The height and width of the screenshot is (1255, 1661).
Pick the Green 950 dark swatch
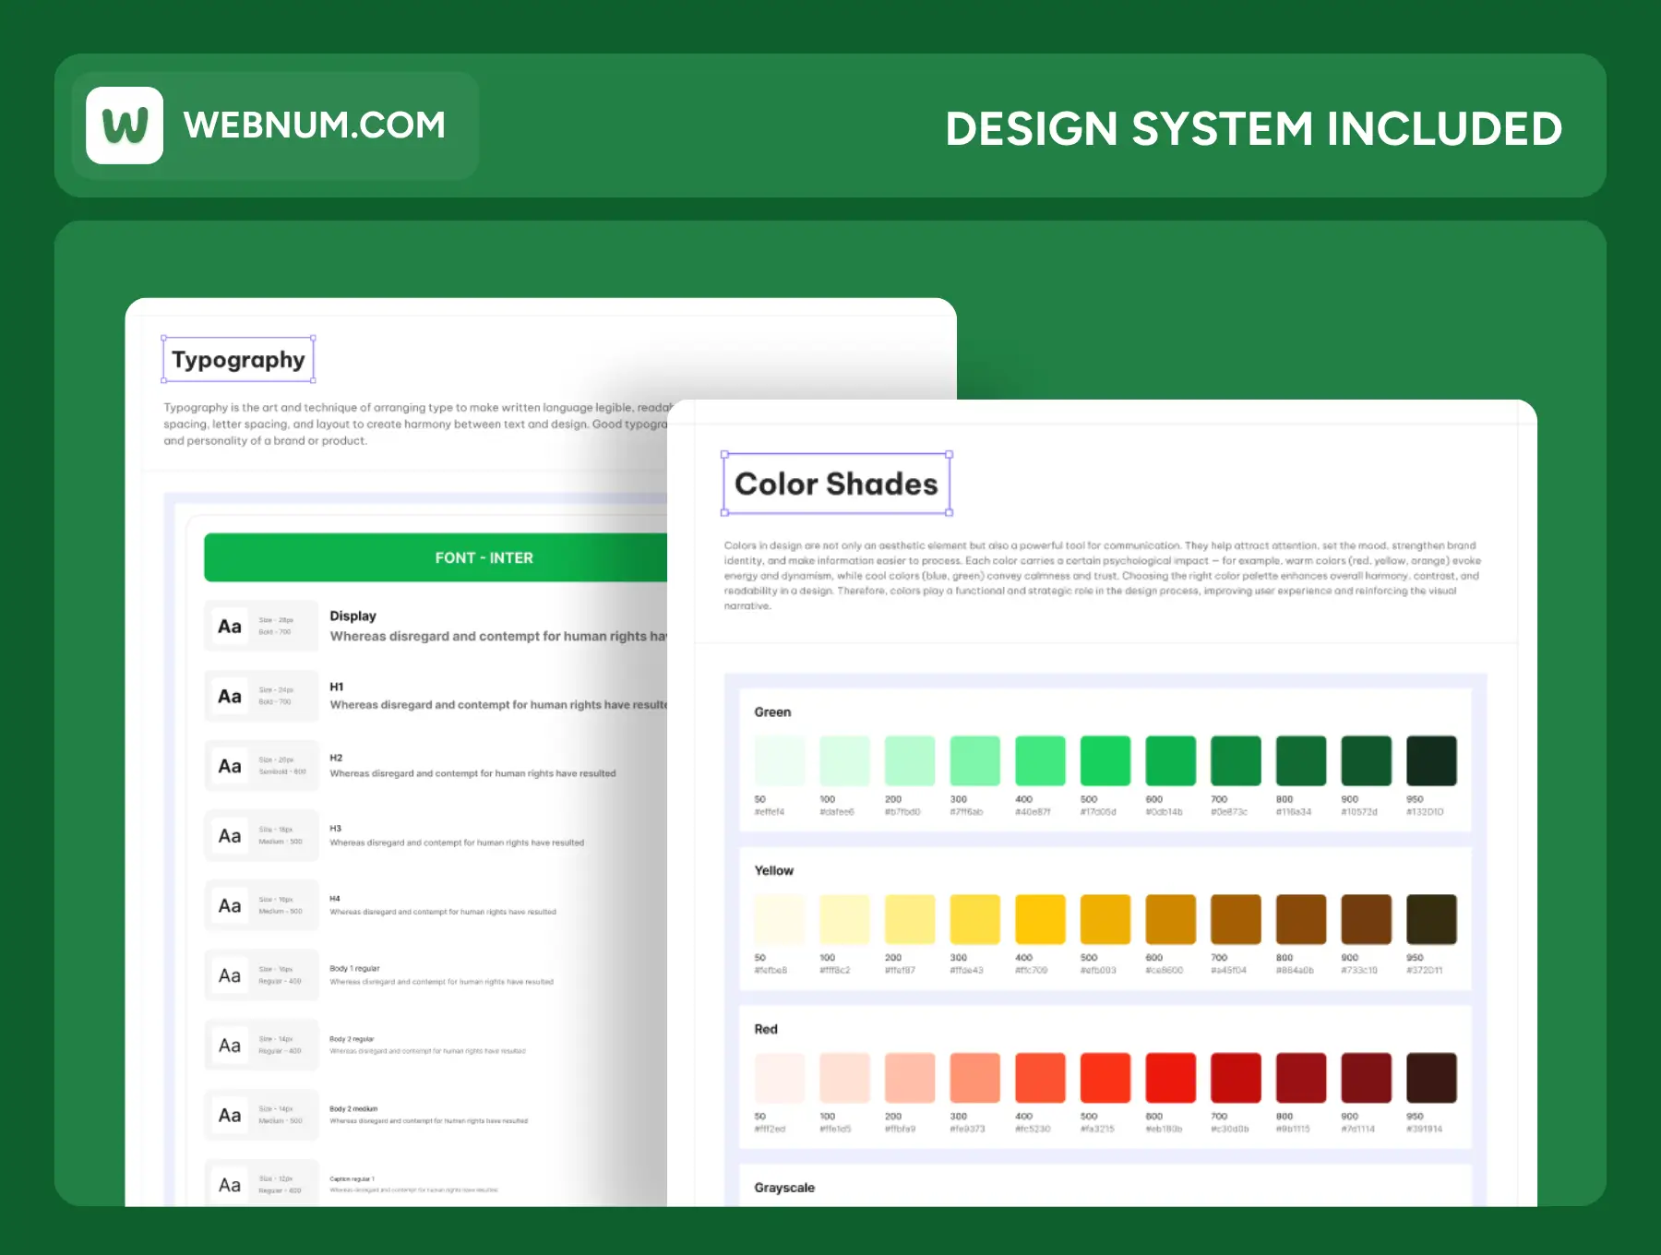[1430, 760]
